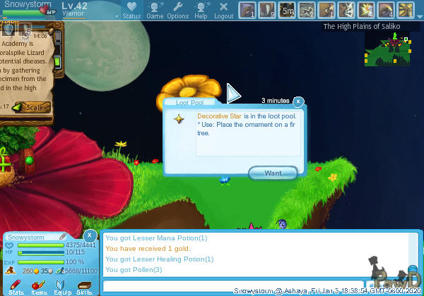The width and height of the screenshot is (424, 296).
Task: Activate the hotbar slot labeled 5m
Action: 287,10
